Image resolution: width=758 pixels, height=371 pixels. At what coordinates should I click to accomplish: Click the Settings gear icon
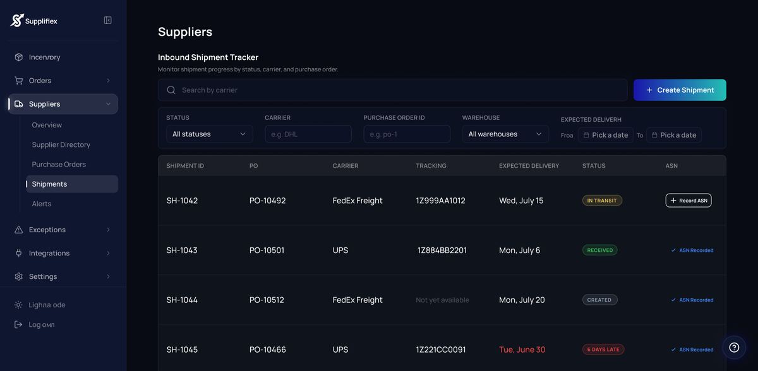(19, 276)
